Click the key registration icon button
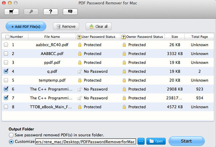 click(x=31, y=12)
